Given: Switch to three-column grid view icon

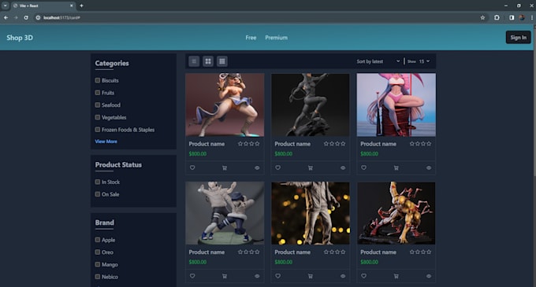Looking at the screenshot, I should click(x=221, y=61).
